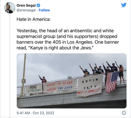Click the "HONK IF YOU KNOW" banner in photo
The width and height of the screenshot is (131, 118).
(x=34, y=89)
